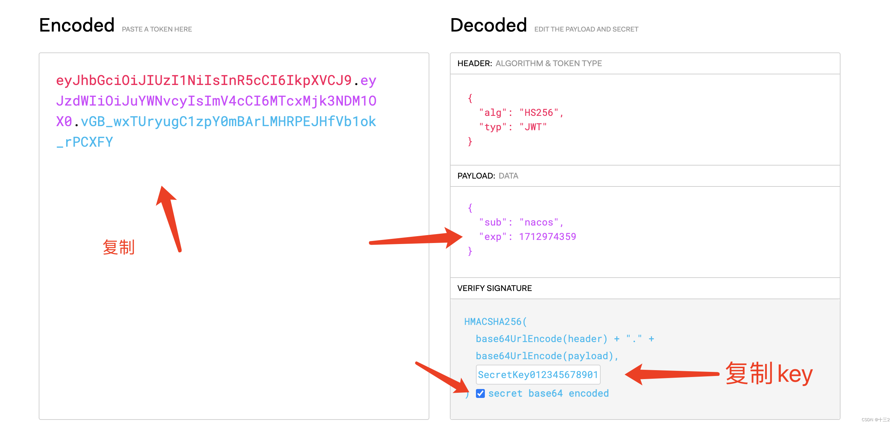
Task: Click the red JWT header segment text
Action: coord(204,80)
